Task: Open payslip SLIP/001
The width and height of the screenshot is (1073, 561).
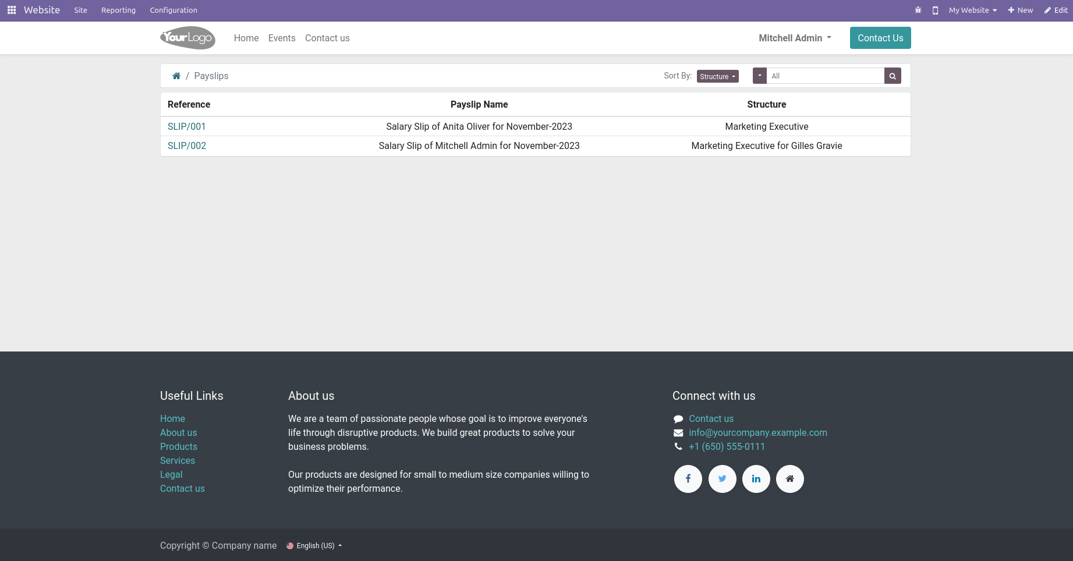Action: pos(187,126)
